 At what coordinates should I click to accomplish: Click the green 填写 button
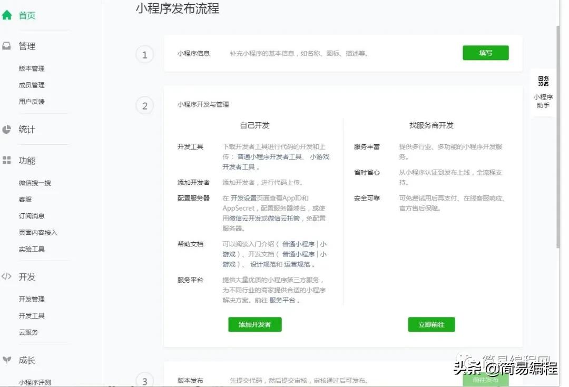coord(485,53)
